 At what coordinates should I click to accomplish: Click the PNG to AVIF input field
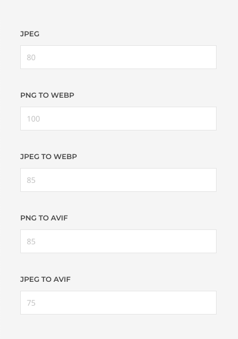point(118,241)
